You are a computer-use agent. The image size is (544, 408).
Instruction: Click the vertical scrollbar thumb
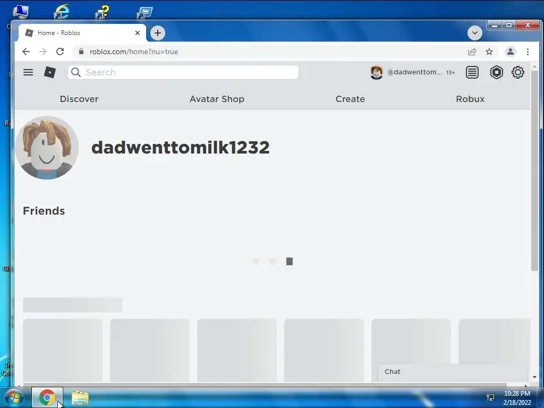(x=534, y=170)
